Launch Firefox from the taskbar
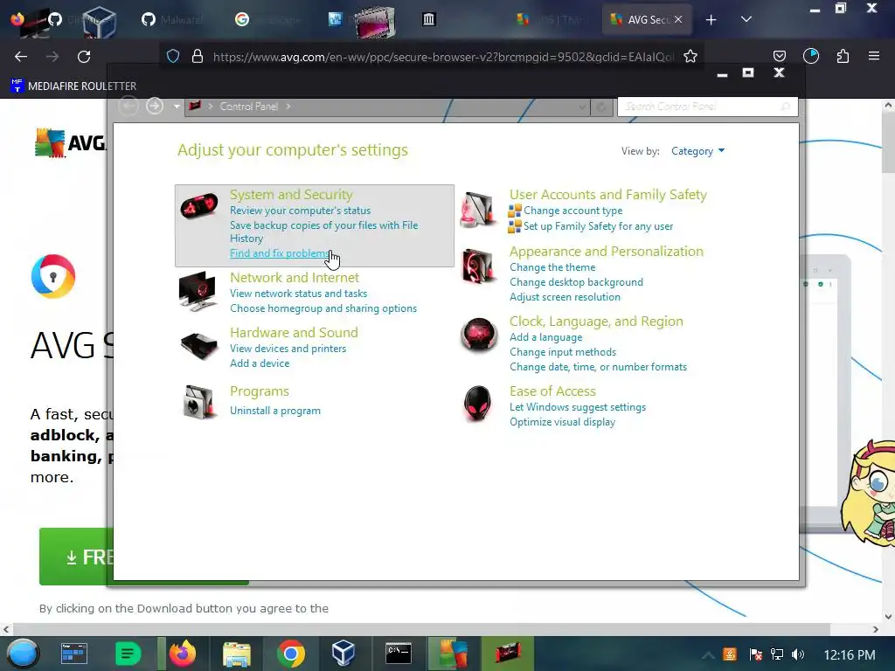 (x=183, y=654)
